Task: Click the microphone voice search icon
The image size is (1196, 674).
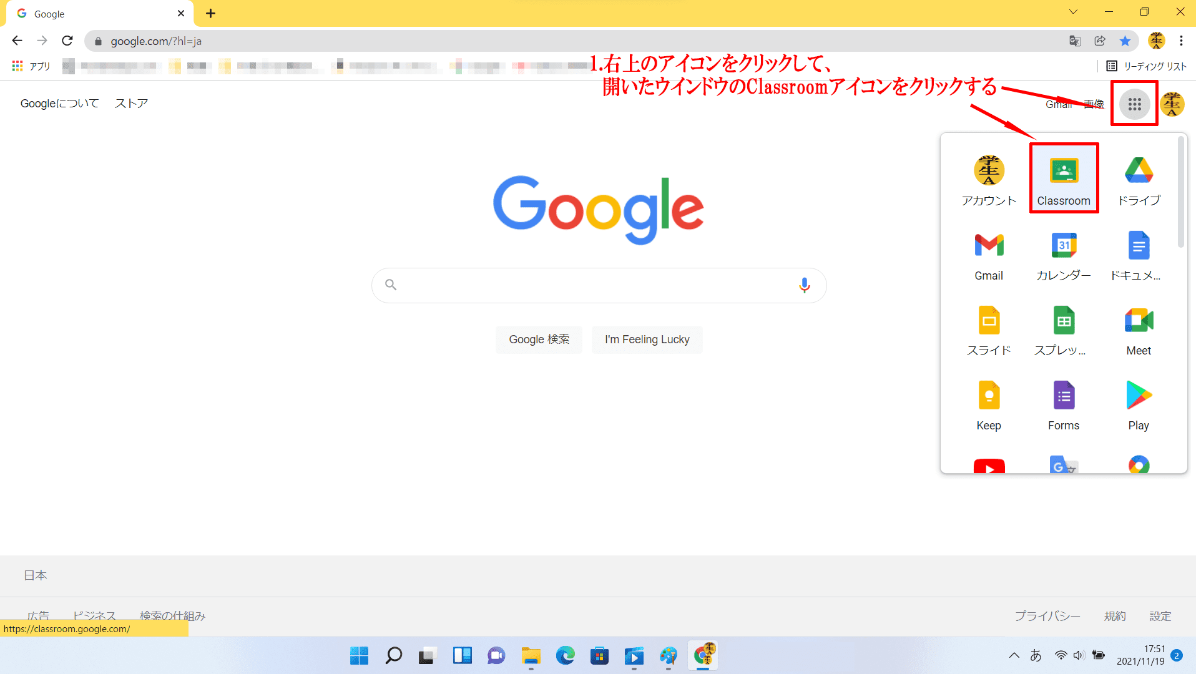Action: tap(804, 285)
